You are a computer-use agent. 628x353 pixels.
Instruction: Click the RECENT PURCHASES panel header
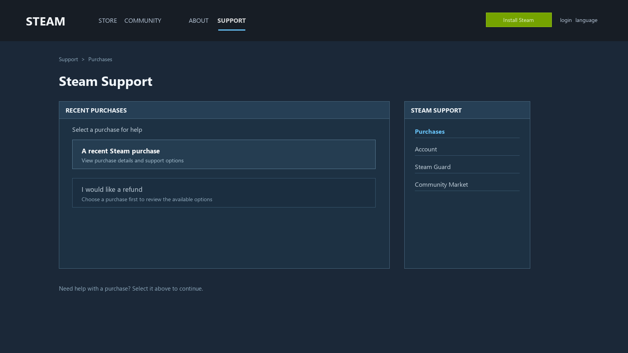[x=224, y=110]
